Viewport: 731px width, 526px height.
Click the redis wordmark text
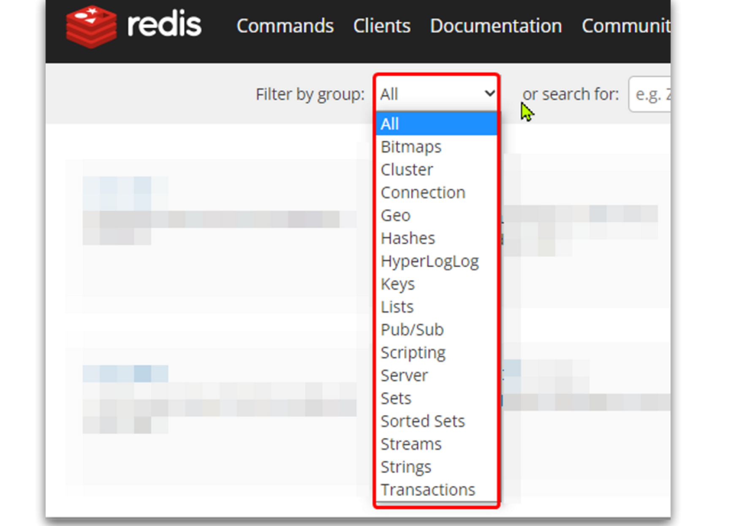[x=164, y=24]
